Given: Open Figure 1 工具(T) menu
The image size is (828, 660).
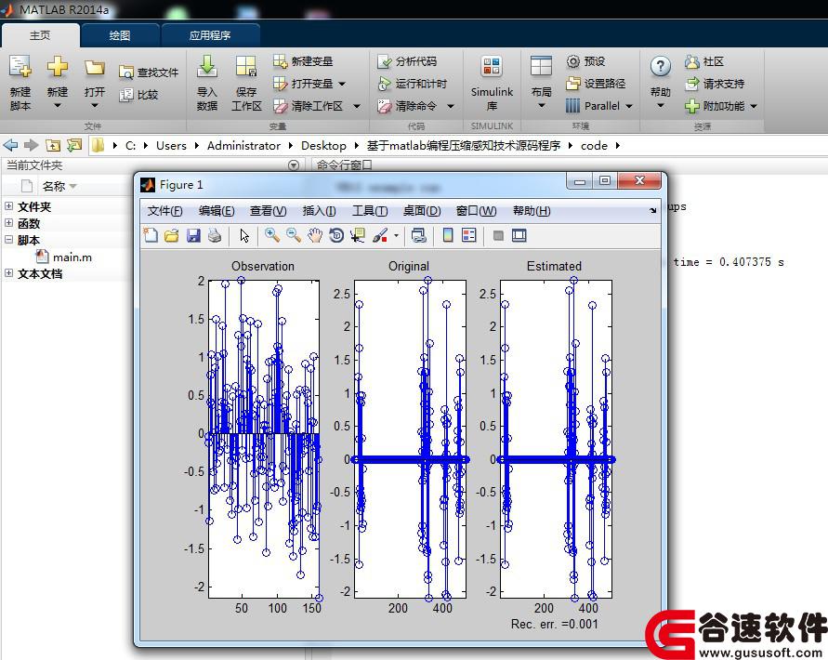Looking at the screenshot, I should pyautogui.click(x=370, y=211).
